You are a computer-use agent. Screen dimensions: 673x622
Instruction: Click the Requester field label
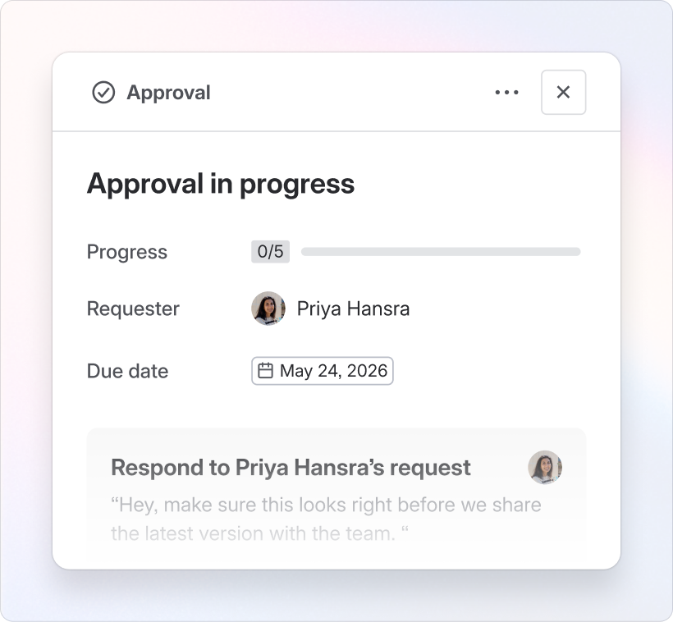tap(133, 309)
